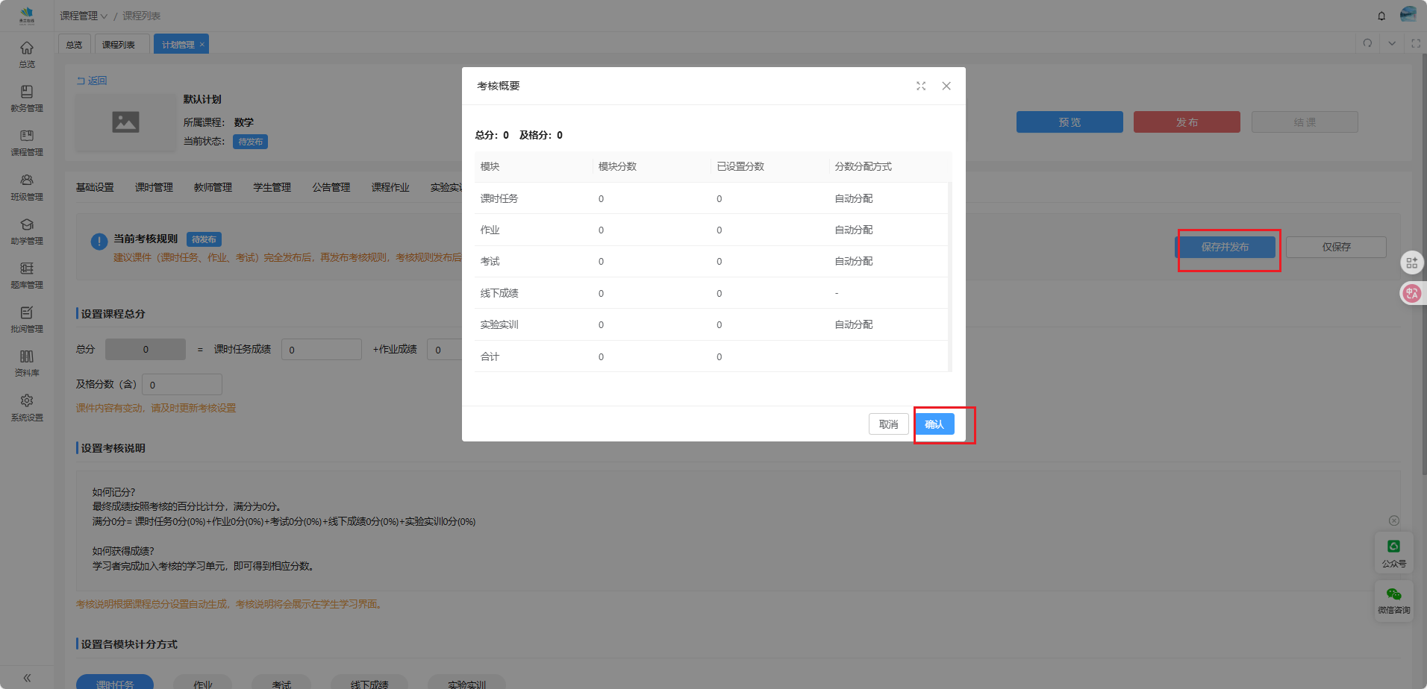Expand the 课程管理 breadcrumb dropdown

coord(84,16)
